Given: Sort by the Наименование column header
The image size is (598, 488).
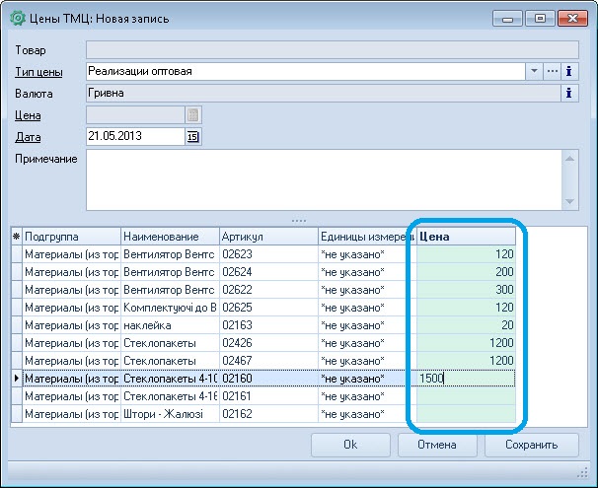Looking at the screenshot, I should [x=170, y=237].
